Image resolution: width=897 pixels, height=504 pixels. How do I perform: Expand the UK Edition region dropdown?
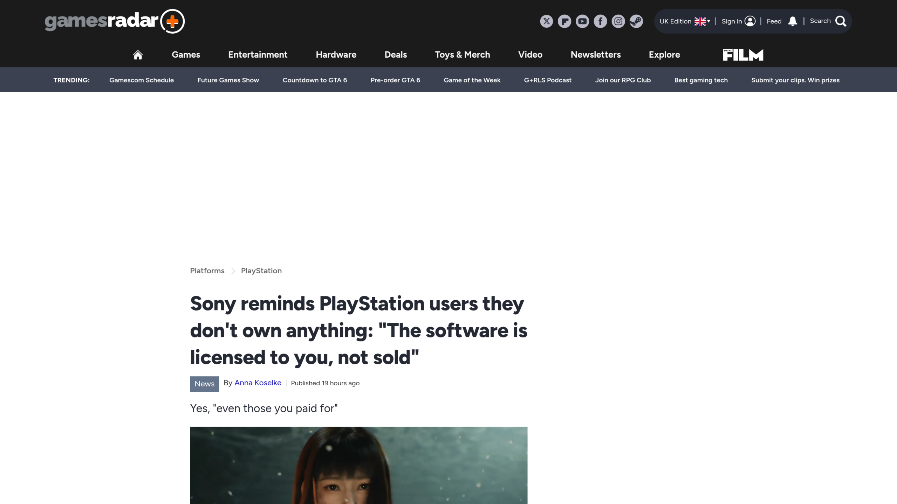[x=685, y=21]
